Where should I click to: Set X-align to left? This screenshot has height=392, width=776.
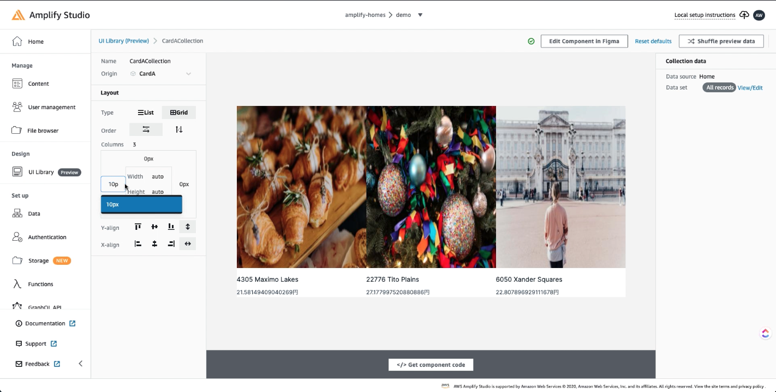click(138, 243)
